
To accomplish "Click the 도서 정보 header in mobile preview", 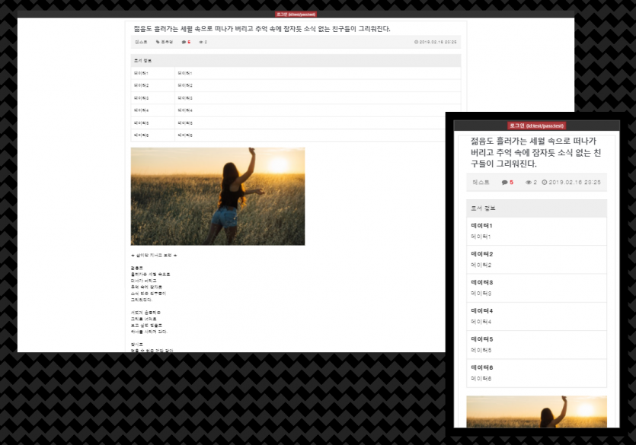I will click(x=536, y=208).
